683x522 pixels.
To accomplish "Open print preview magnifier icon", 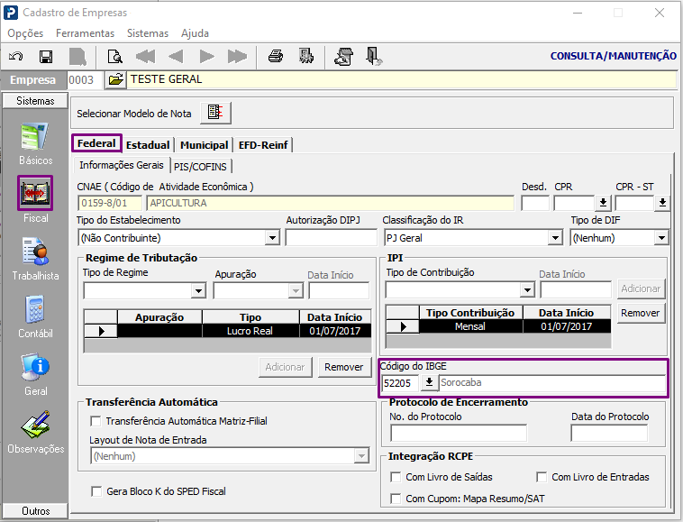I will tap(115, 57).
